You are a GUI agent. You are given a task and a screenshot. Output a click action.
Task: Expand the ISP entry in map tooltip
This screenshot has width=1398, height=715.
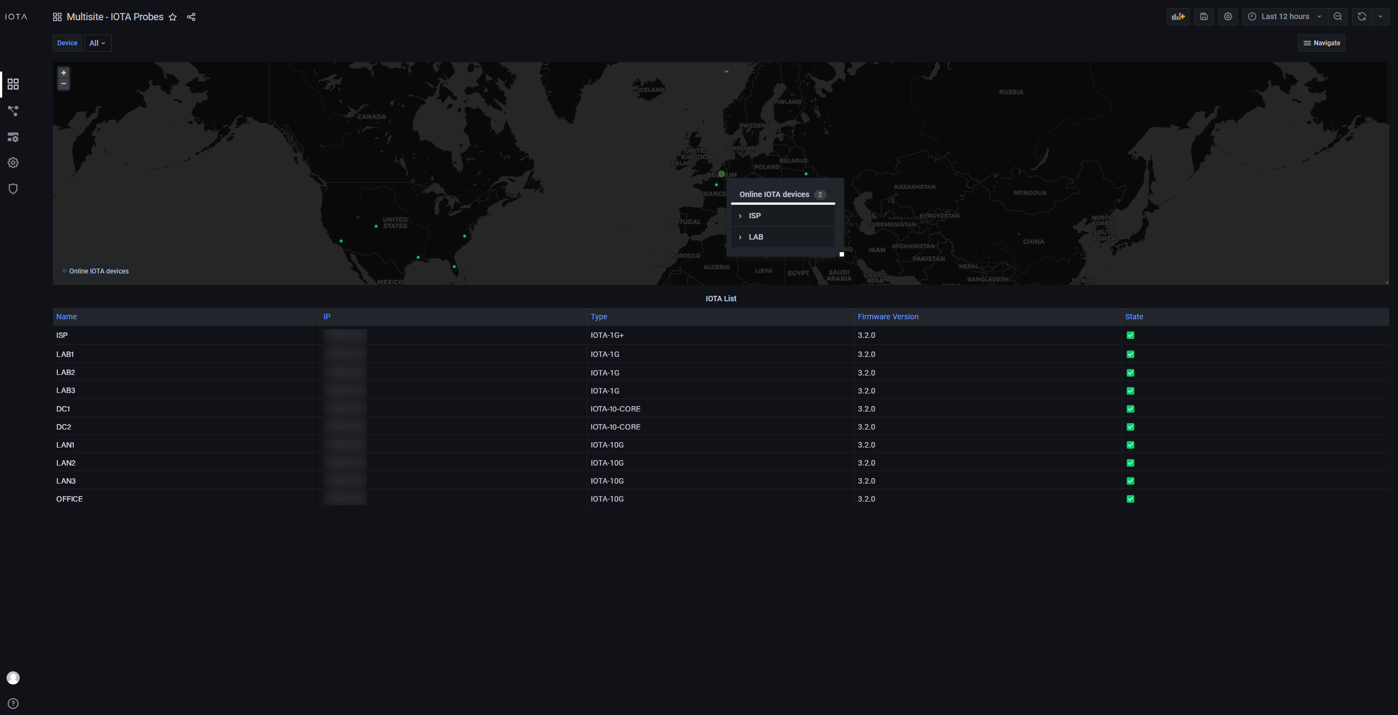pos(782,216)
